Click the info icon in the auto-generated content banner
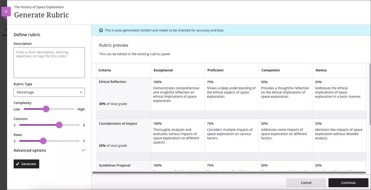 [x=101, y=30]
